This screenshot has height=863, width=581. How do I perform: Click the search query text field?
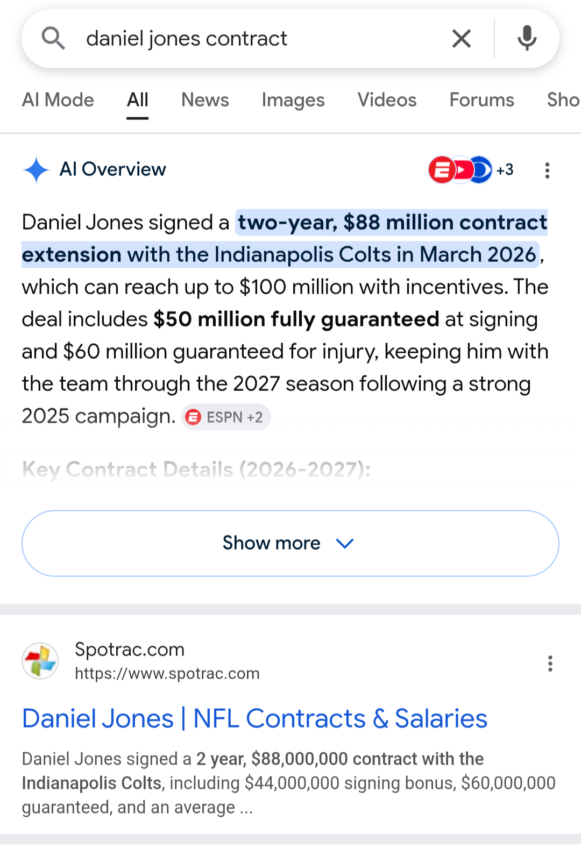pyautogui.click(x=258, y=39)
